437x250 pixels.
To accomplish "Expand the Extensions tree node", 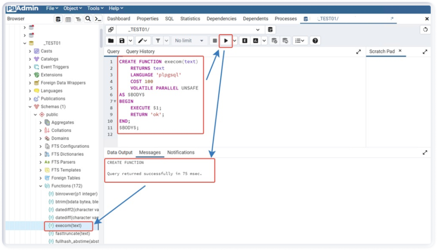I will pyautogui.click(x=30, y=75).
